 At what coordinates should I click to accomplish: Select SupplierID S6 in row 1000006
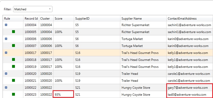coord(97,39)
